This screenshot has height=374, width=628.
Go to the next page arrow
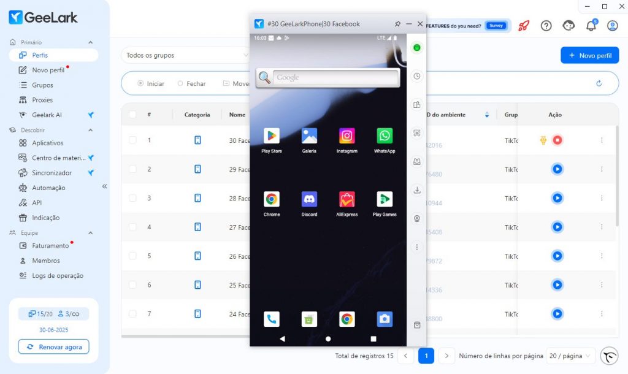coord(446,356)
